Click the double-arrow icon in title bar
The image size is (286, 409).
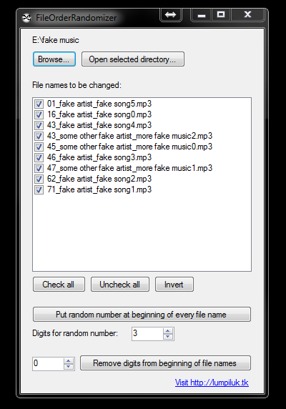170,14
